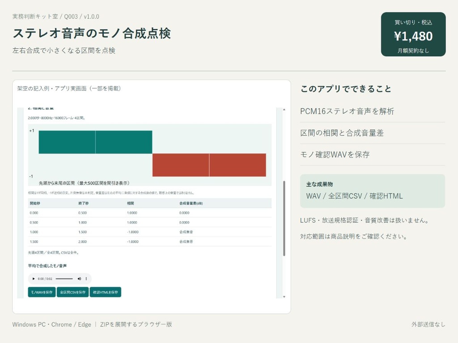Click the モノWAVを保存 button
Viewport: 458px width, 343px height.
tap(42, 292)
